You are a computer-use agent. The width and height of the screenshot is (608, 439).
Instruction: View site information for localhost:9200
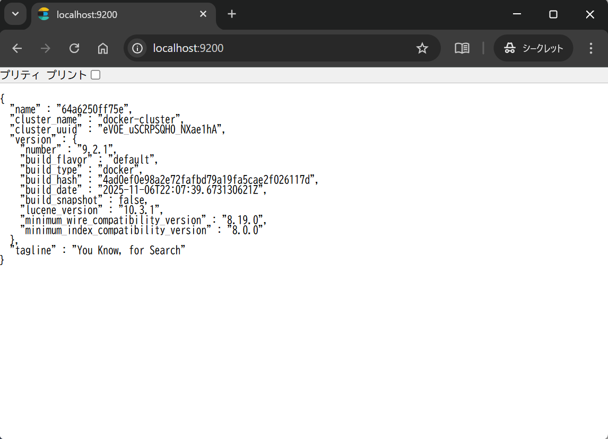[137, 48]
